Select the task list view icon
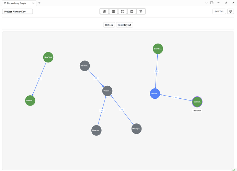 tap(122, 11)
